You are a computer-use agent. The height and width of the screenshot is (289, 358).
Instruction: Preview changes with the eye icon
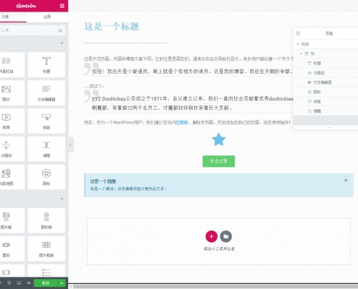pyautogui.click(x=29, y=283)
